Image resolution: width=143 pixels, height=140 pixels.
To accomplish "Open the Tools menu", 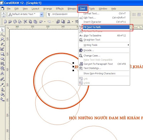I will click(x=92, y=9).
